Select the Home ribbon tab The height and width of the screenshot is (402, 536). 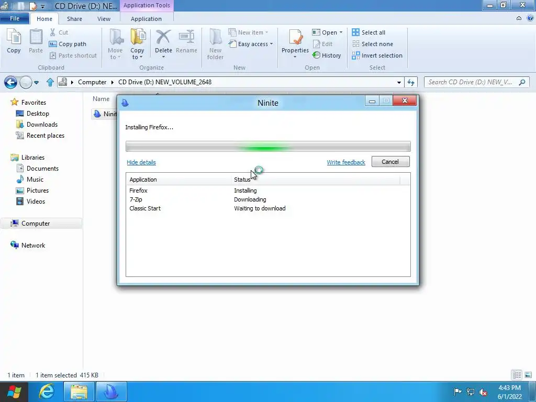click(44, 19)
